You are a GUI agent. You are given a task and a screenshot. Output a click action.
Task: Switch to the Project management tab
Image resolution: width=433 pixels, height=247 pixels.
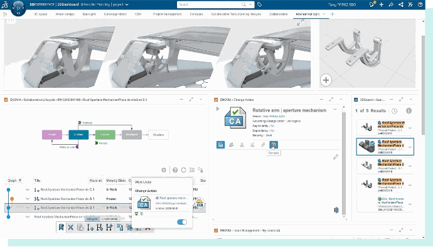tap(168, 14)
